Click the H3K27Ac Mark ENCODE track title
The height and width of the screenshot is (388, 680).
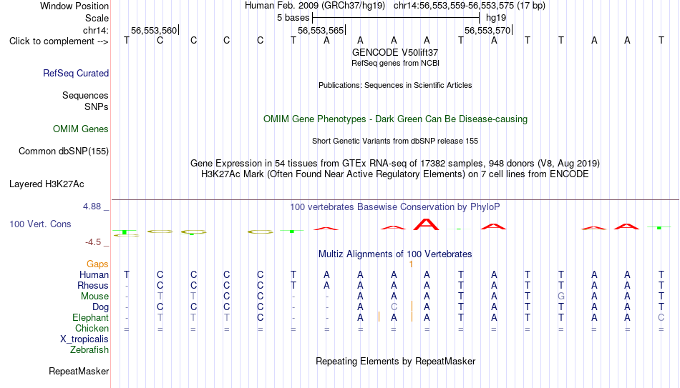pyautogui.click(x=395, y=174)
